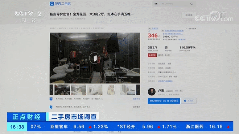Click the listing number 105105351876

pos(165,77)
